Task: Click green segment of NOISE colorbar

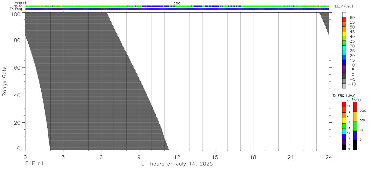Action: pyautogui.click(x=355, y=126)
